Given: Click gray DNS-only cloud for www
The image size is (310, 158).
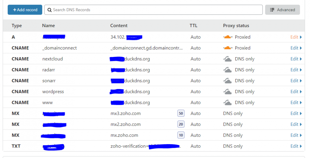Looking at the screenshot, I should click(x=227, y=102).
